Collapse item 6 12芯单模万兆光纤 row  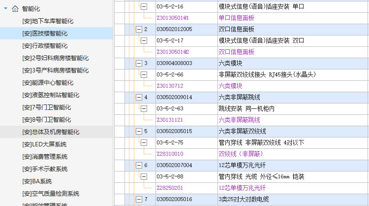139,165
